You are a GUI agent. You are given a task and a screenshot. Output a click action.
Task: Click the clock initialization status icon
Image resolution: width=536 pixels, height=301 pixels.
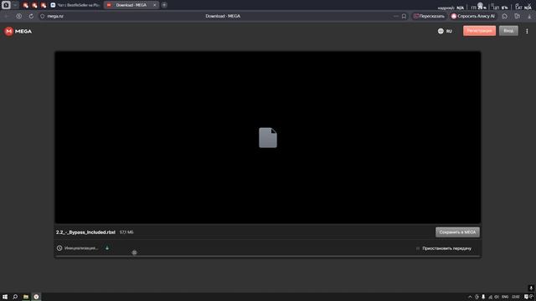[59, 248]
